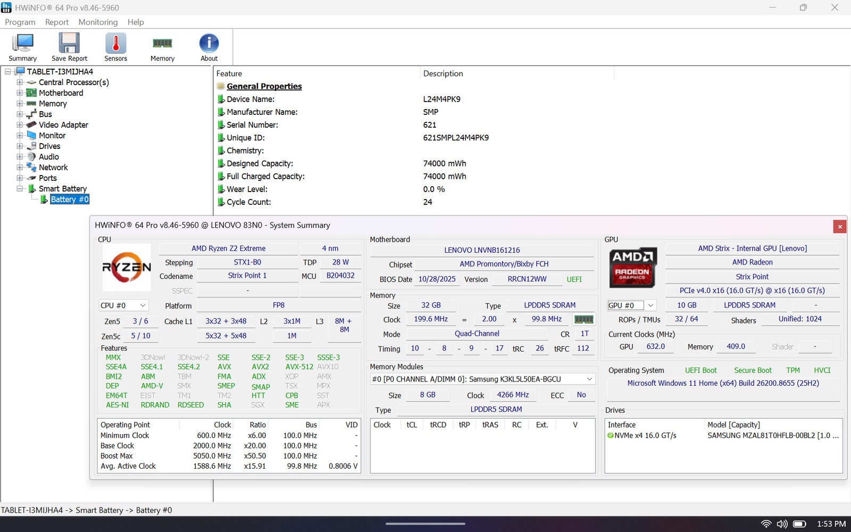The height and width of the screenshot is (532, 851).
Task: Click the Network tree icon
Action: [32, 168]
